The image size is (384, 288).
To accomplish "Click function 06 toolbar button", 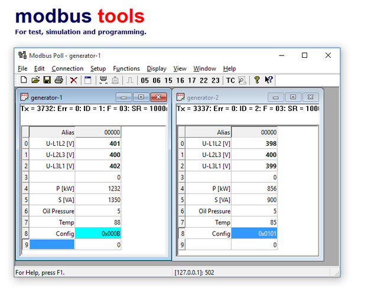I will tap(157, 80).
